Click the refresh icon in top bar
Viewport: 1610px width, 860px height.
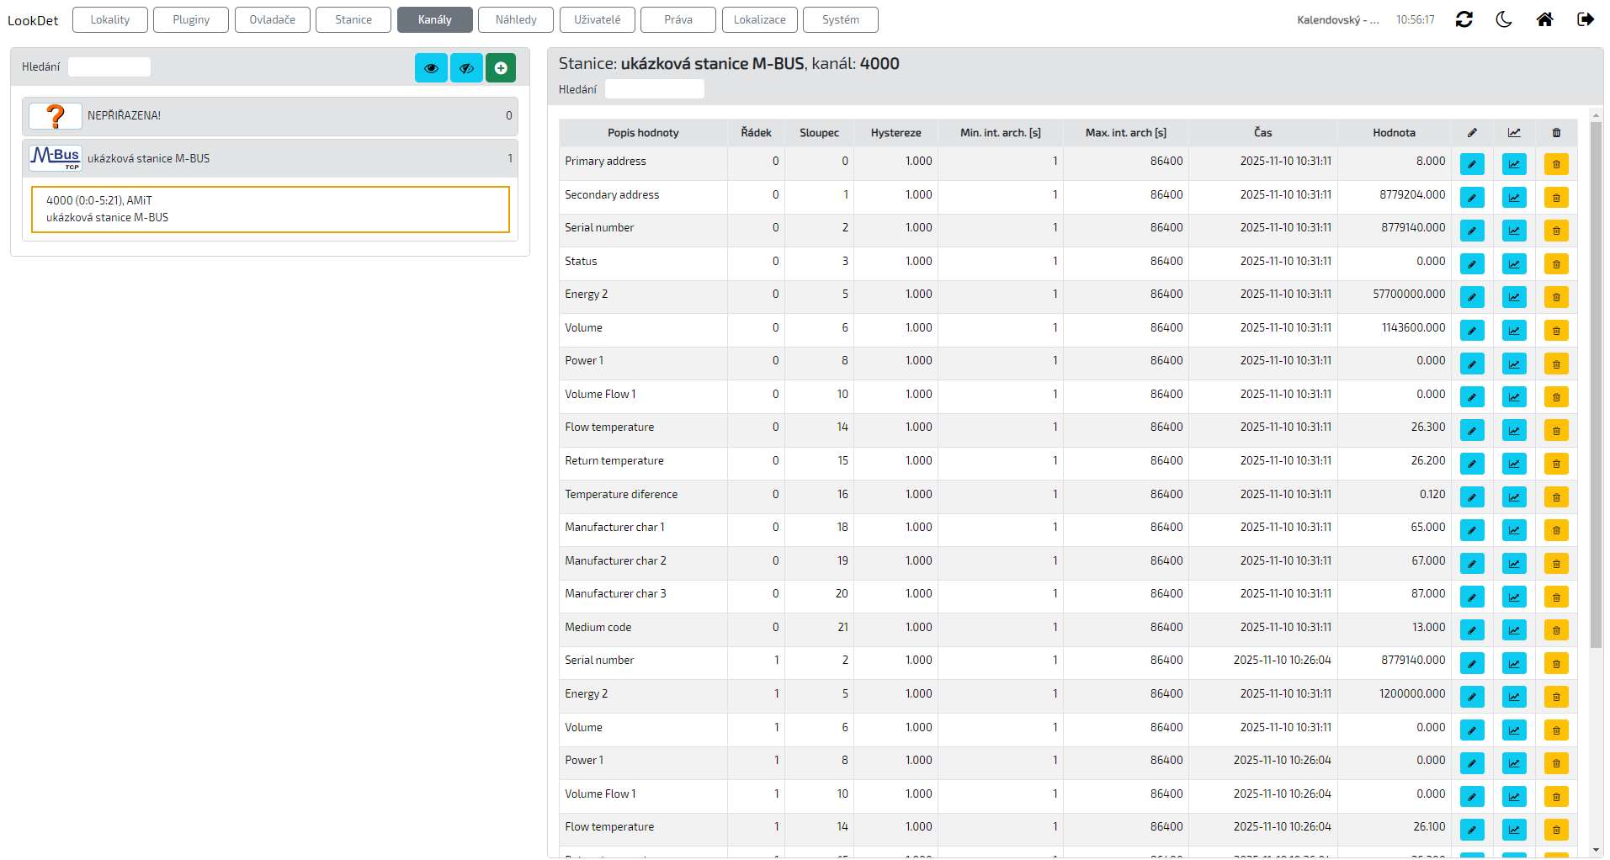[1464, 19]
